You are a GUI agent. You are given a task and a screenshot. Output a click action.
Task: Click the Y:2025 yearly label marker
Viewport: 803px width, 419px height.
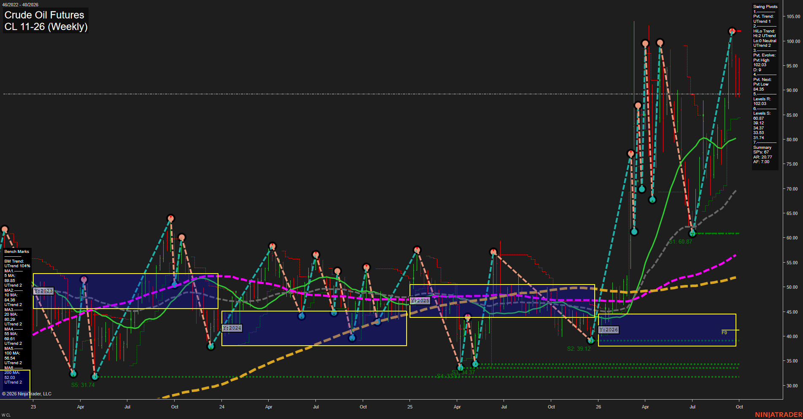[x=420, y=301]
